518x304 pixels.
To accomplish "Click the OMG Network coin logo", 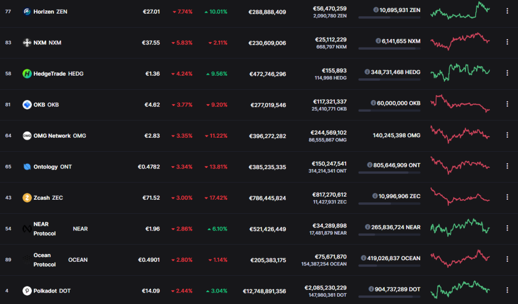I will click(27, 136).
